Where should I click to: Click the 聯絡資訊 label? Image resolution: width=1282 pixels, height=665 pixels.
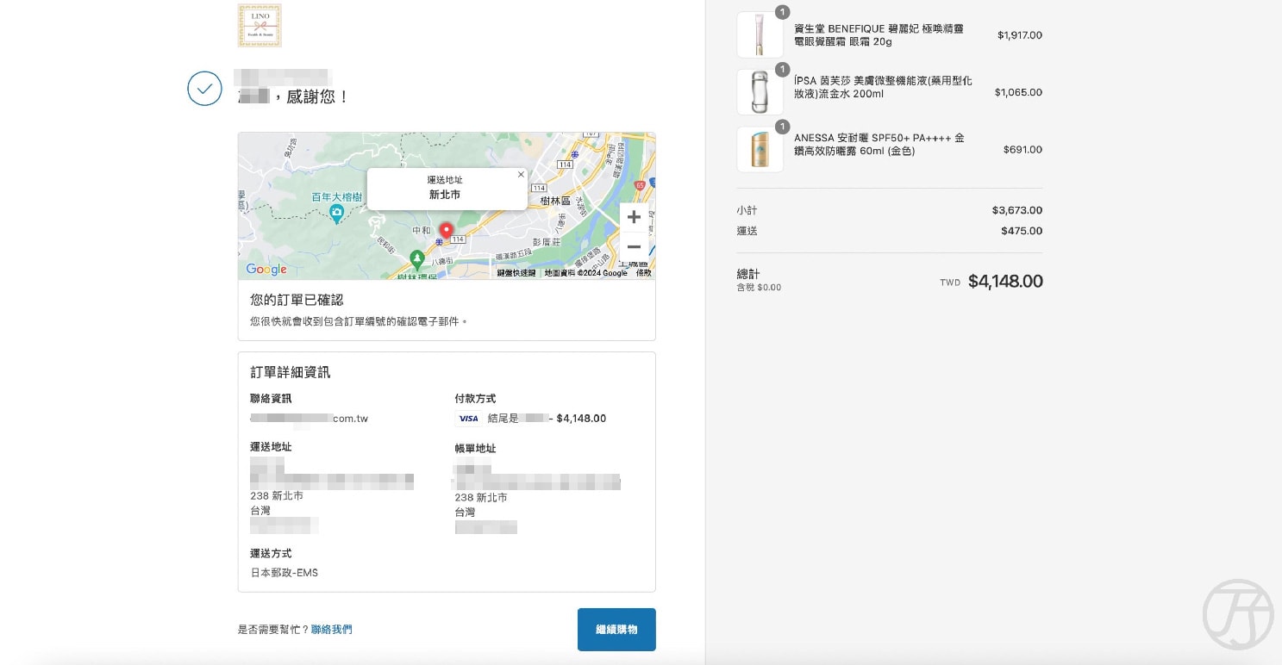pos(271,399)
